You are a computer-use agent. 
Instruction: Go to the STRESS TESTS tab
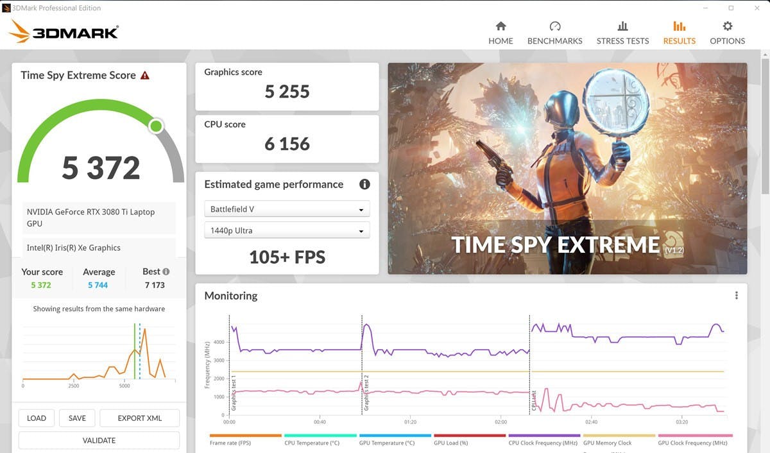[x=622, y=40]
